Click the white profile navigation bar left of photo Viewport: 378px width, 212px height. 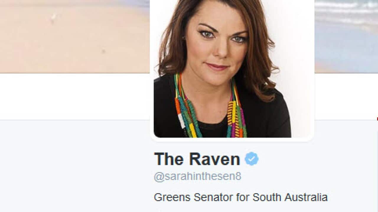pyautogui.click(x=75, y=97)
